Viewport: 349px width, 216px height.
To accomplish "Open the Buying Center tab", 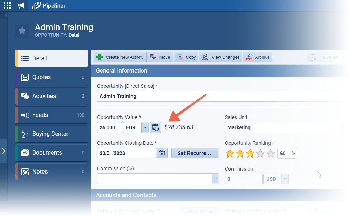I will pyautogui.click(x=52, y=134).
